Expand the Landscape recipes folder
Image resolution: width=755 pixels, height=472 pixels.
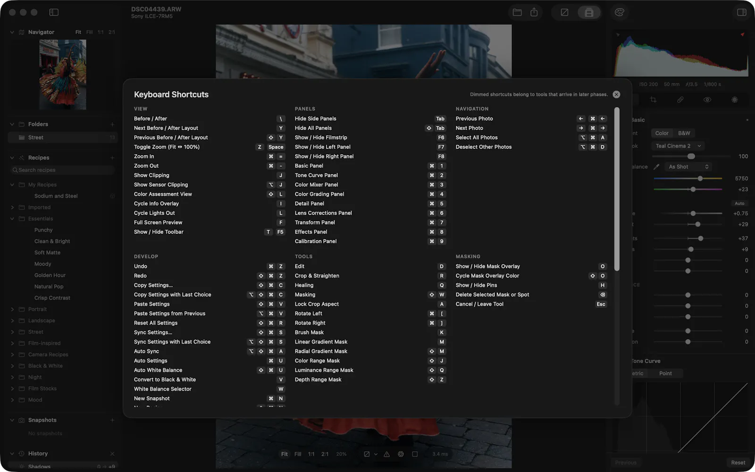tap(12, 320)
